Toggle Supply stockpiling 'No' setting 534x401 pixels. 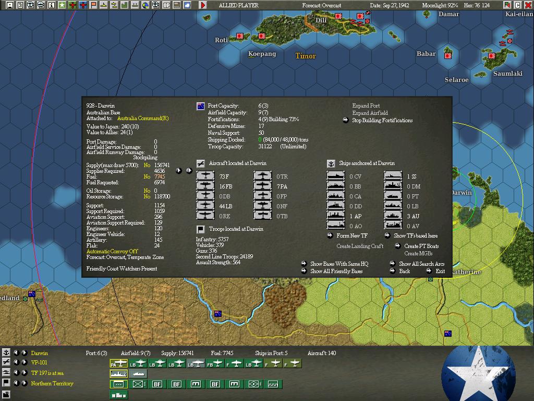click(x=147, y=165)
